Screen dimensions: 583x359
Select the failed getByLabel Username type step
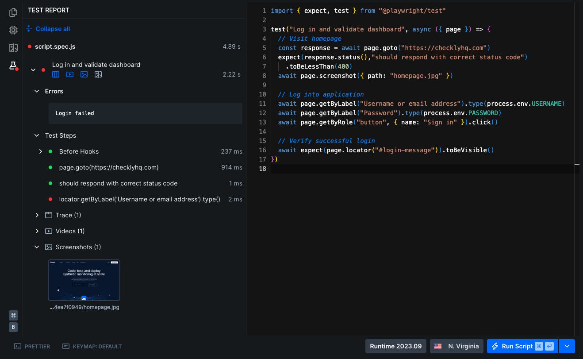pyautogui.click(x=139, y=199)
